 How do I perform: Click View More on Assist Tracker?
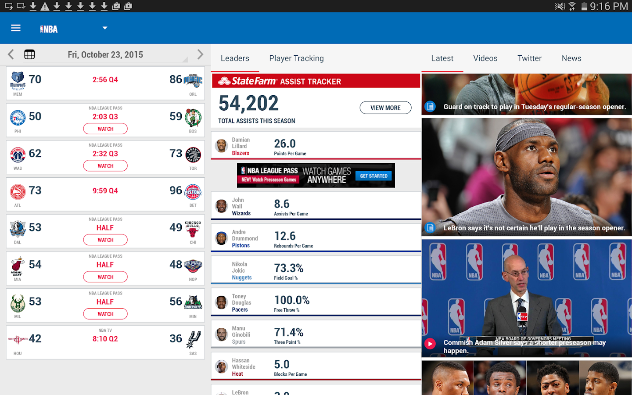pyautogui.click(x=385, y=108)
